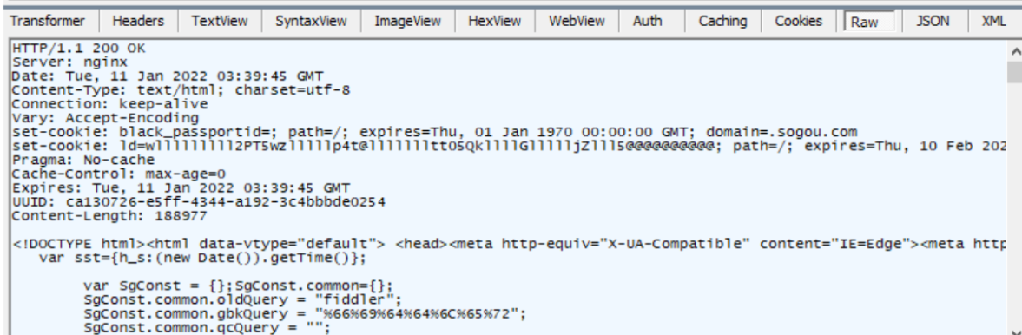Image resolution: width=1022 pixels, height=335 pixels.
Task: View the Cookies tab
Action: click(799, 21)
